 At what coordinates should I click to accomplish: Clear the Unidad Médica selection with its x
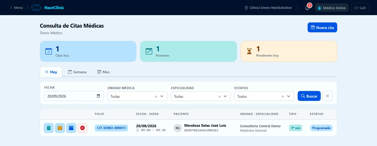(x=156, y=96)
